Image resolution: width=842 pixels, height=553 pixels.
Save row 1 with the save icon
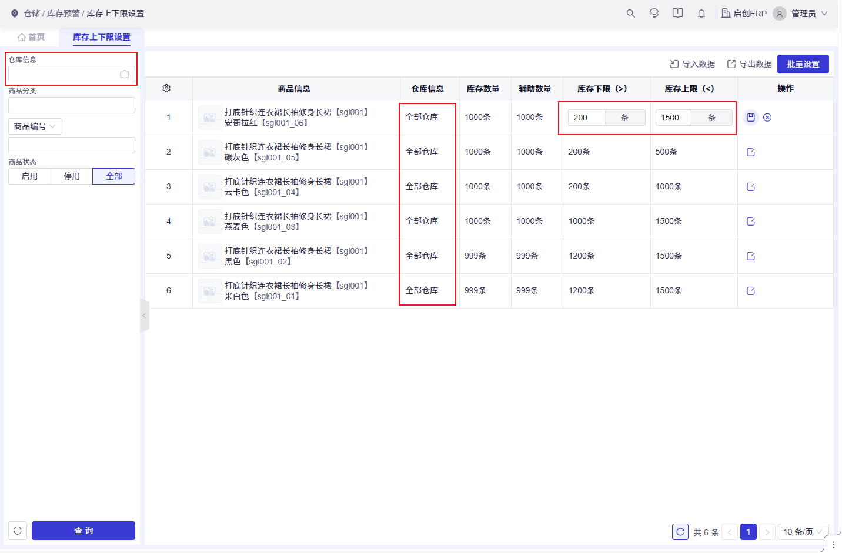coord(751,118)
